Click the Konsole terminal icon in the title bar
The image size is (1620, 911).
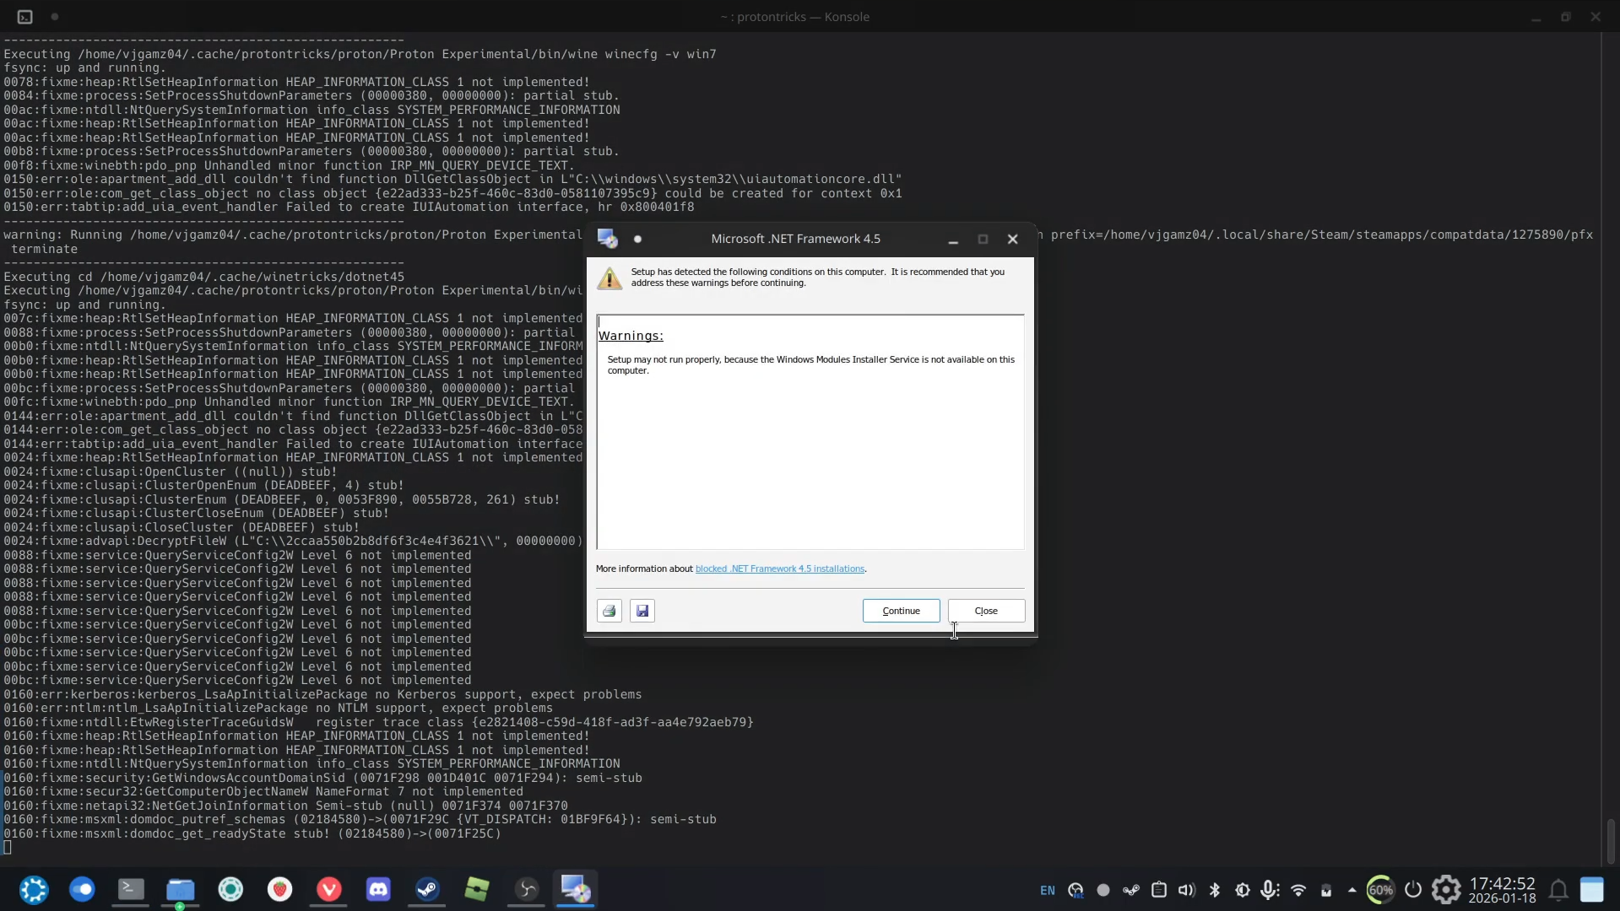[x=25, y=17]
